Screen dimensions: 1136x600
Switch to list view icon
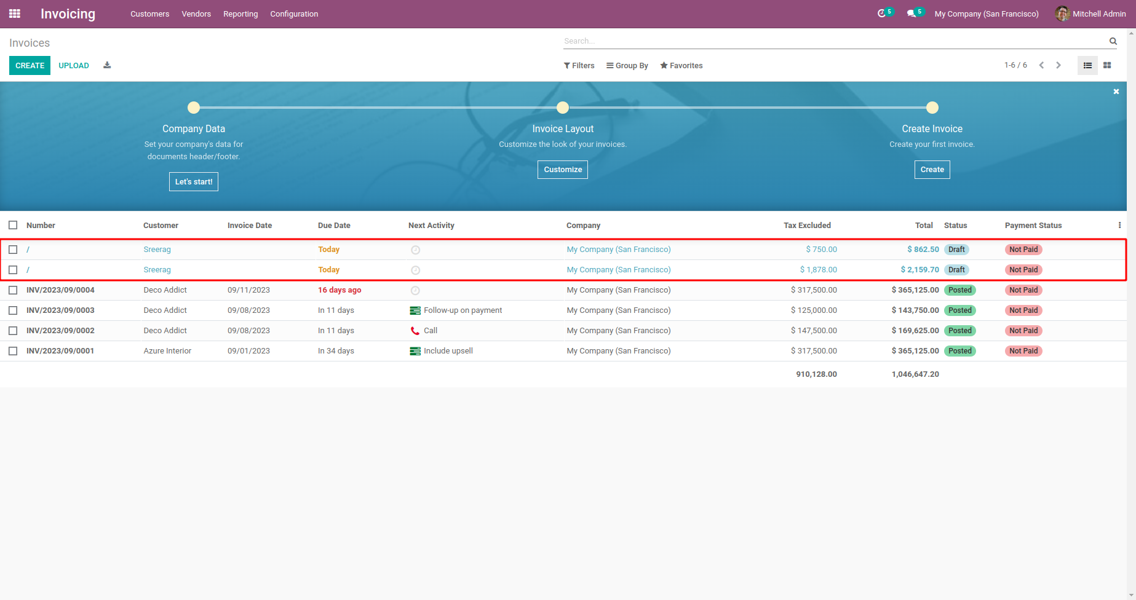pos(1087,65)
